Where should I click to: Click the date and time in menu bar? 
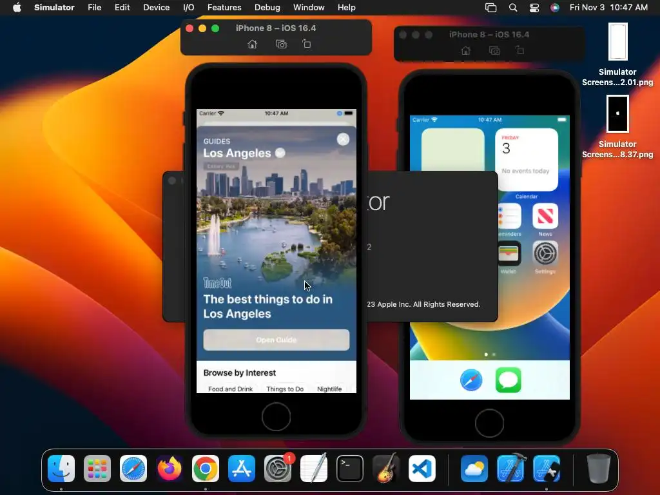(x=608, y=8)
